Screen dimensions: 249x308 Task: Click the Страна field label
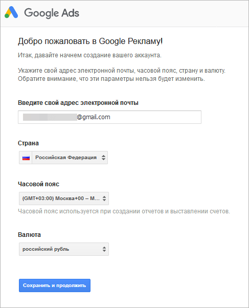point(28,143)
